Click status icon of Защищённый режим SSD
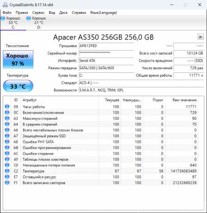 [x=7, y=136]
